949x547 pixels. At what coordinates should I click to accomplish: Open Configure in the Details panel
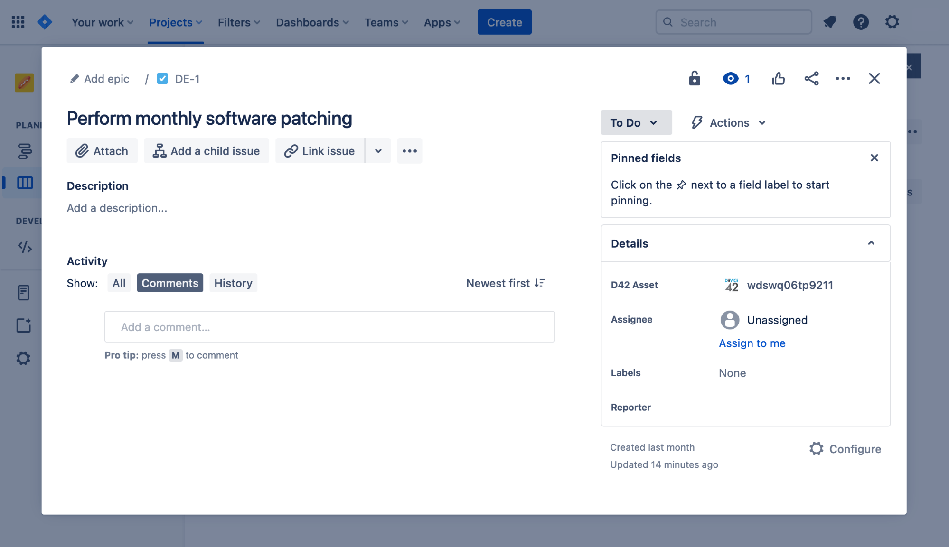[845, 449]
